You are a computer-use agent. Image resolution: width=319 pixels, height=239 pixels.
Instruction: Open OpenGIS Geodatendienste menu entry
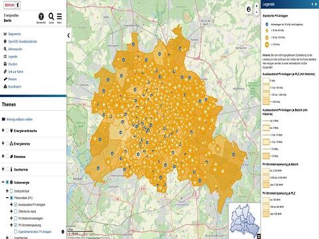23,42
